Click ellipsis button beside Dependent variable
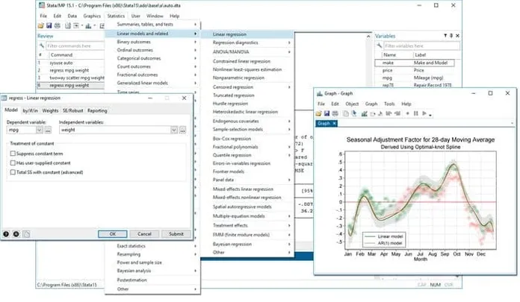This screenshot has height=302, width=520. [48, 130]
